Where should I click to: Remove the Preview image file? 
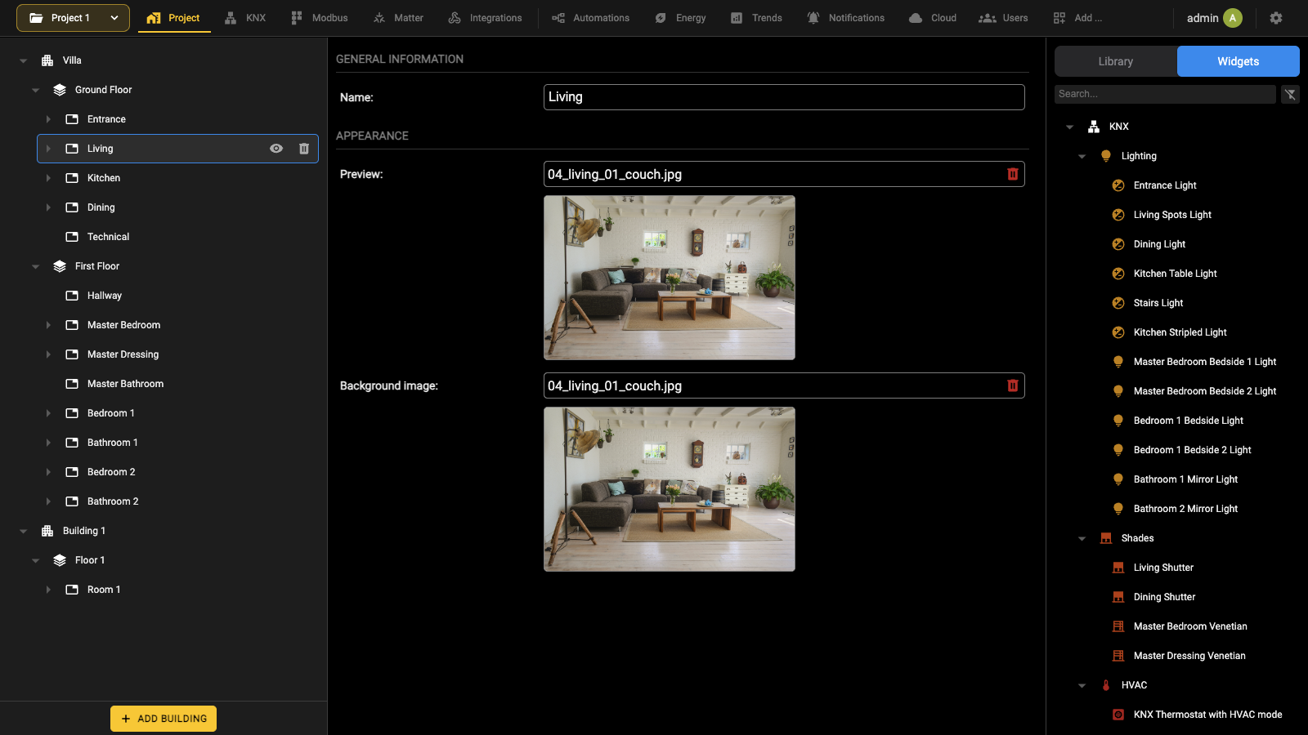point(1013,174)
